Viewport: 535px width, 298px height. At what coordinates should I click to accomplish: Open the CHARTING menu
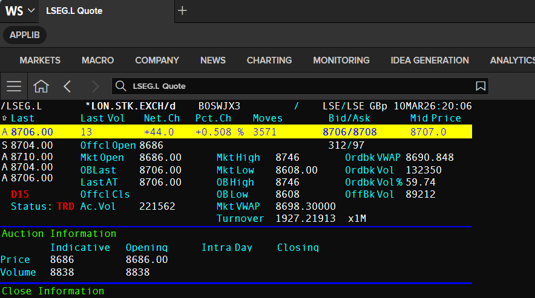click(x=269, y=60)
